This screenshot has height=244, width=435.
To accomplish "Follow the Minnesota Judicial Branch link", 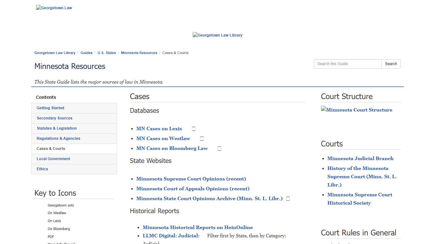I will point(360,158).
